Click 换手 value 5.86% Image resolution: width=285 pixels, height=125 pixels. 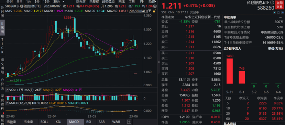pos(216,79)
